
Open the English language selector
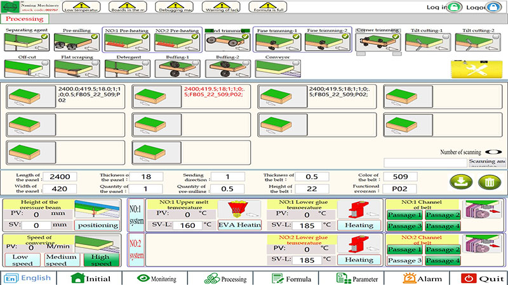pos(27,277)
